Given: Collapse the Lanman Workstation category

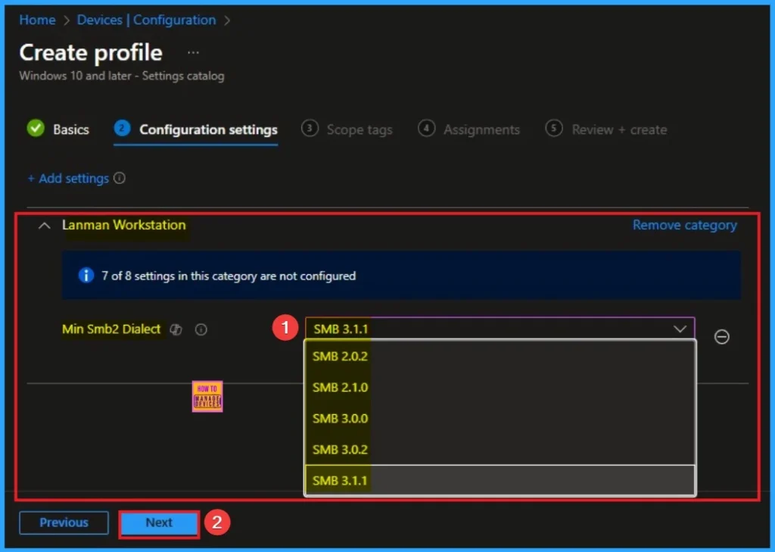Looking at the screenshot, I should 45,226.
